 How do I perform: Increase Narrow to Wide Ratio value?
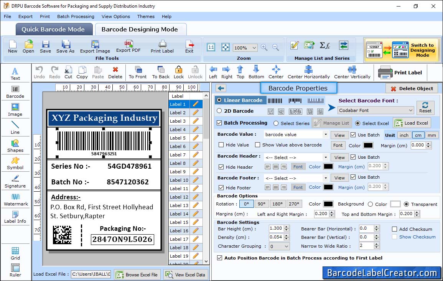pos(376,244)
